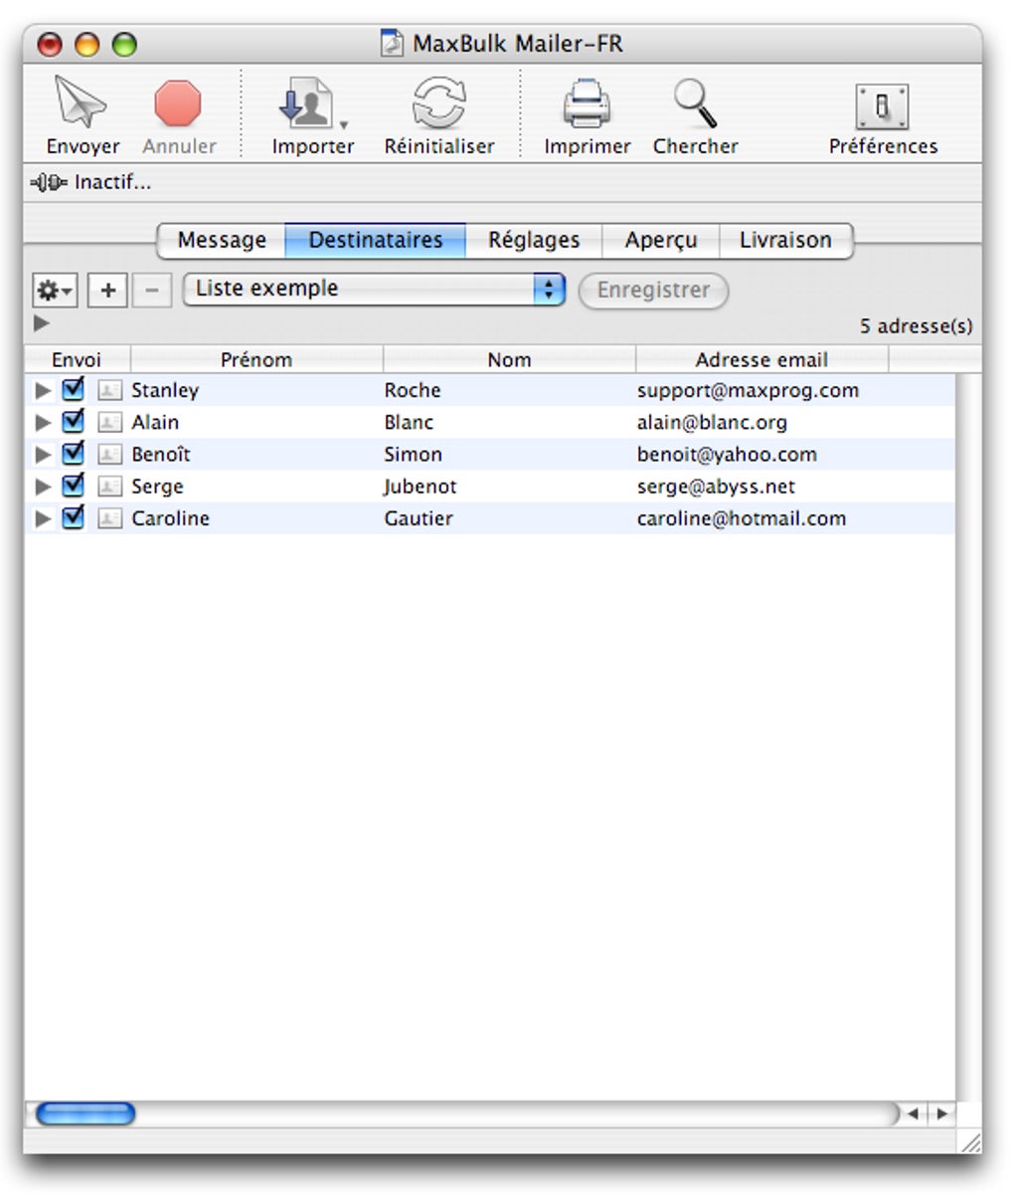Viewport: 1014px width, 1193px height.
Task: Click the Jubenot last name cell
Action: 421,487
